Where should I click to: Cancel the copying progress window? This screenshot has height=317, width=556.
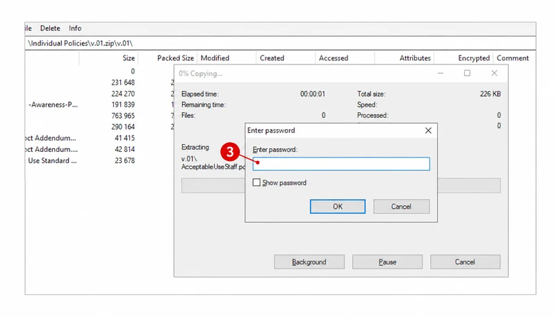tap(465, 262)
